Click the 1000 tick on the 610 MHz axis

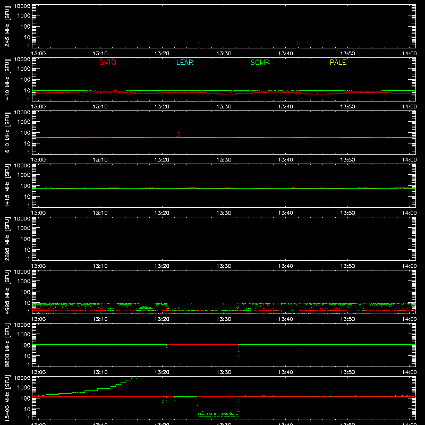point(24,122)
